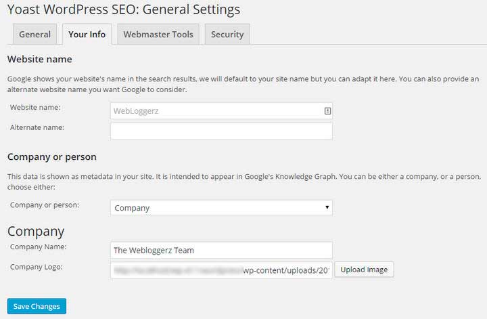Click into the Alternate name input
This screenshot has height=319, width=487.
(221, 130)
